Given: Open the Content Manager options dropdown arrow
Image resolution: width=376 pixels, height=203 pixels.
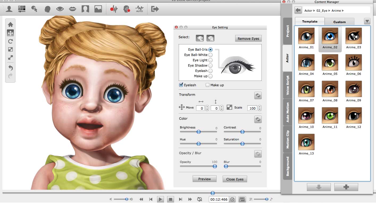Looking at the screenshot, I should pyautogui.click(x=367, y=21).
